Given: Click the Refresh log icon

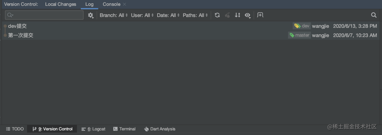Looking at the screenshot, I should pyautogui.click(x=217, y=15).
